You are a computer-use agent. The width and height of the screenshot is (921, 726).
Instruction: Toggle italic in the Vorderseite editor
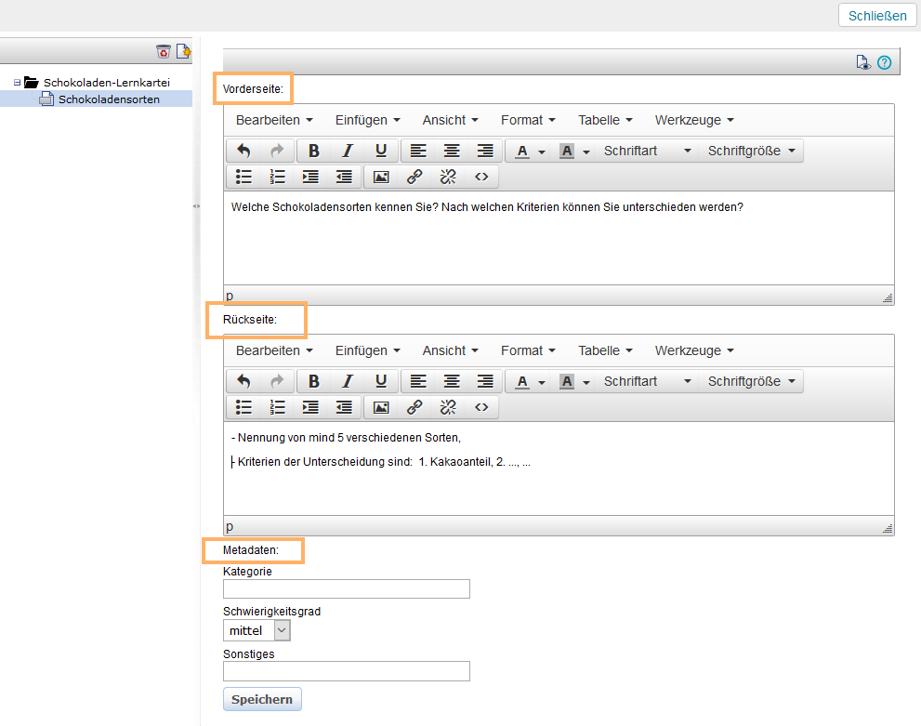point(348,151)
